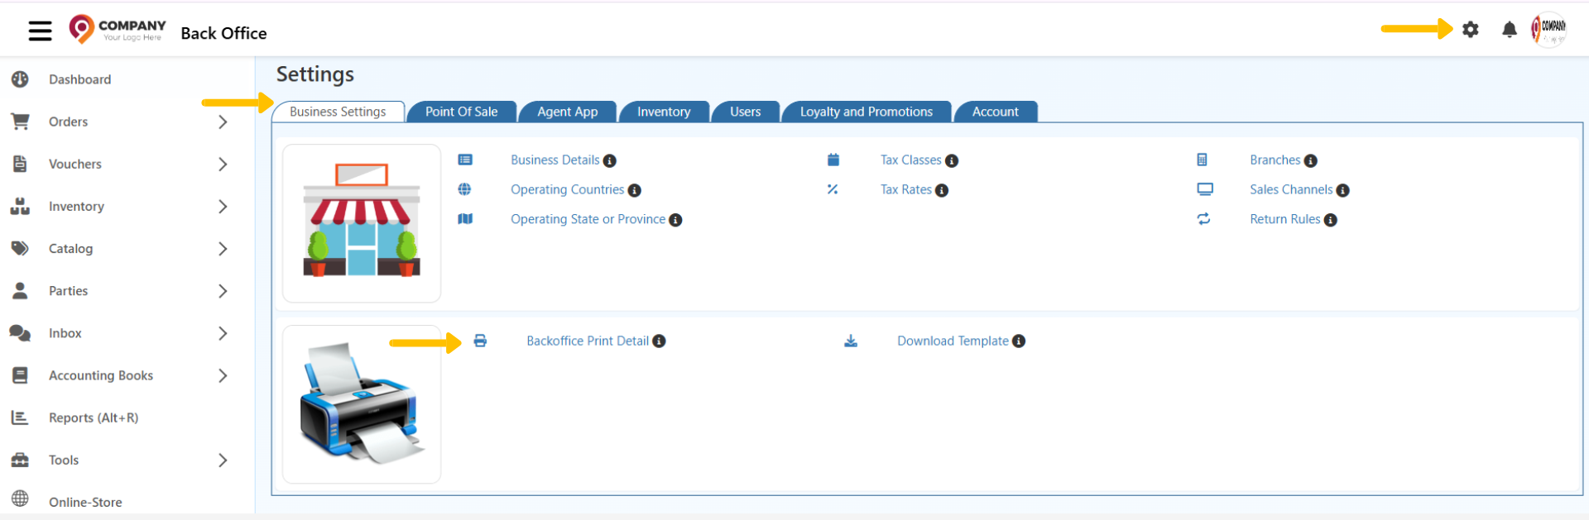The width and height of the screenshot is (1589, 520).
Task: Open the Loyalty and Promotions tab
Action: click(866, 112)
